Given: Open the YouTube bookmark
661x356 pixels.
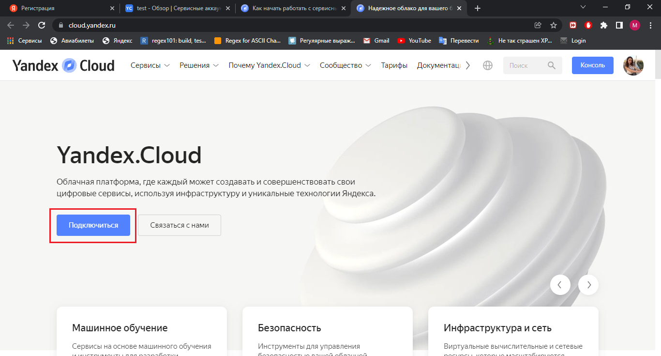Looking at the screenshot, I should pos(414,41).
